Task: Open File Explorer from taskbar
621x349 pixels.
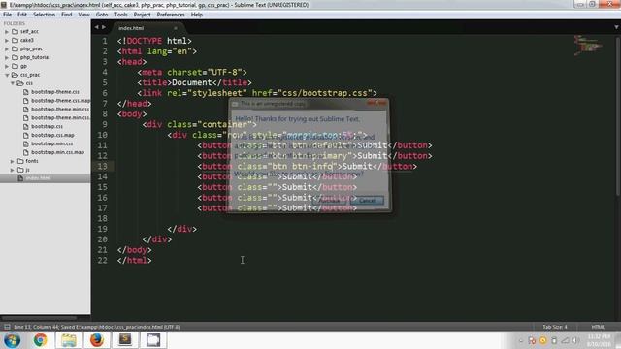Action: (69, 340)
